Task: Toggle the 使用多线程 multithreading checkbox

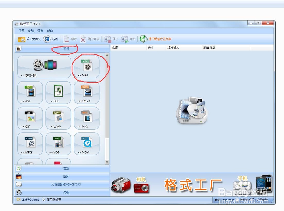Action: coord(44,200)
